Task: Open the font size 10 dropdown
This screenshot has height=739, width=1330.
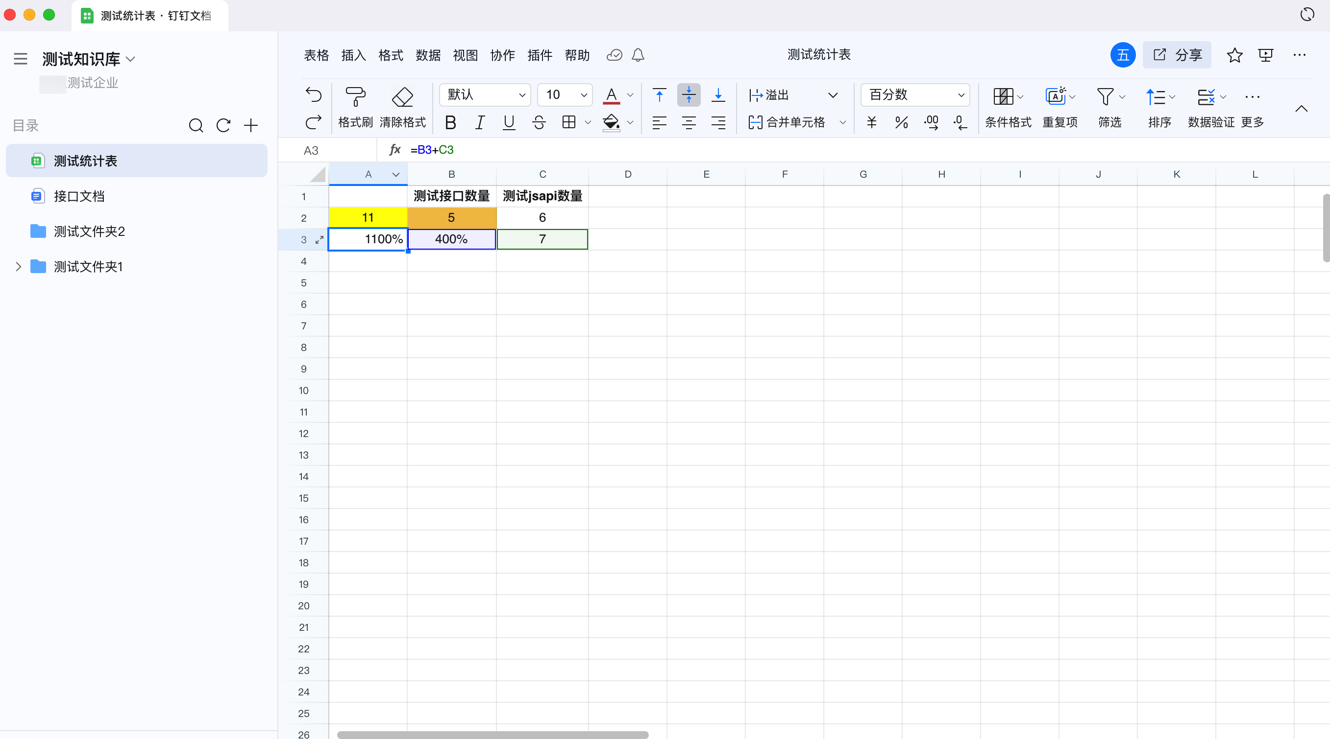Action: pos(565,95)
